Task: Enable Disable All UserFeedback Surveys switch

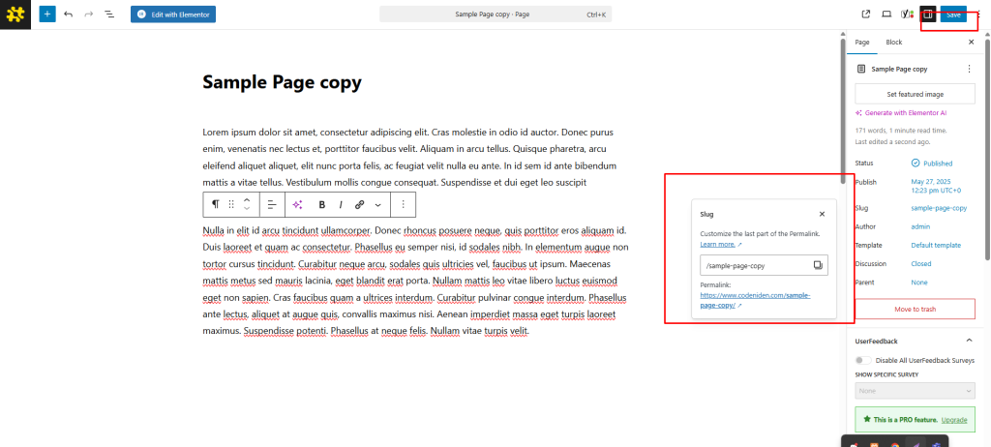Action: (x=862, y=360)
